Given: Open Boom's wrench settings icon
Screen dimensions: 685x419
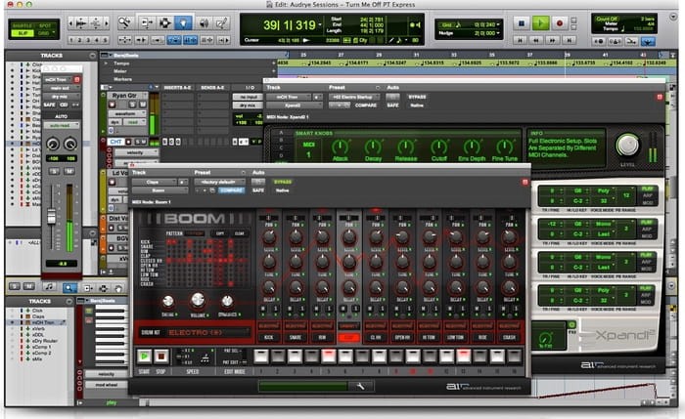Looking at the screenshot, I should [360, 387].
